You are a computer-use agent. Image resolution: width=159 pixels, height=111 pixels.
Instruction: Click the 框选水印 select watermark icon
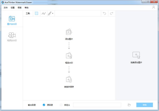[69, 56]
